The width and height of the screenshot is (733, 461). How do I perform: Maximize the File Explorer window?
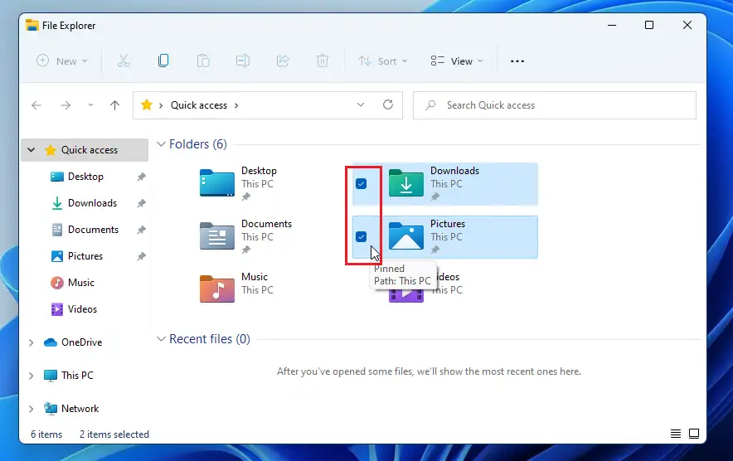[649, 25]
